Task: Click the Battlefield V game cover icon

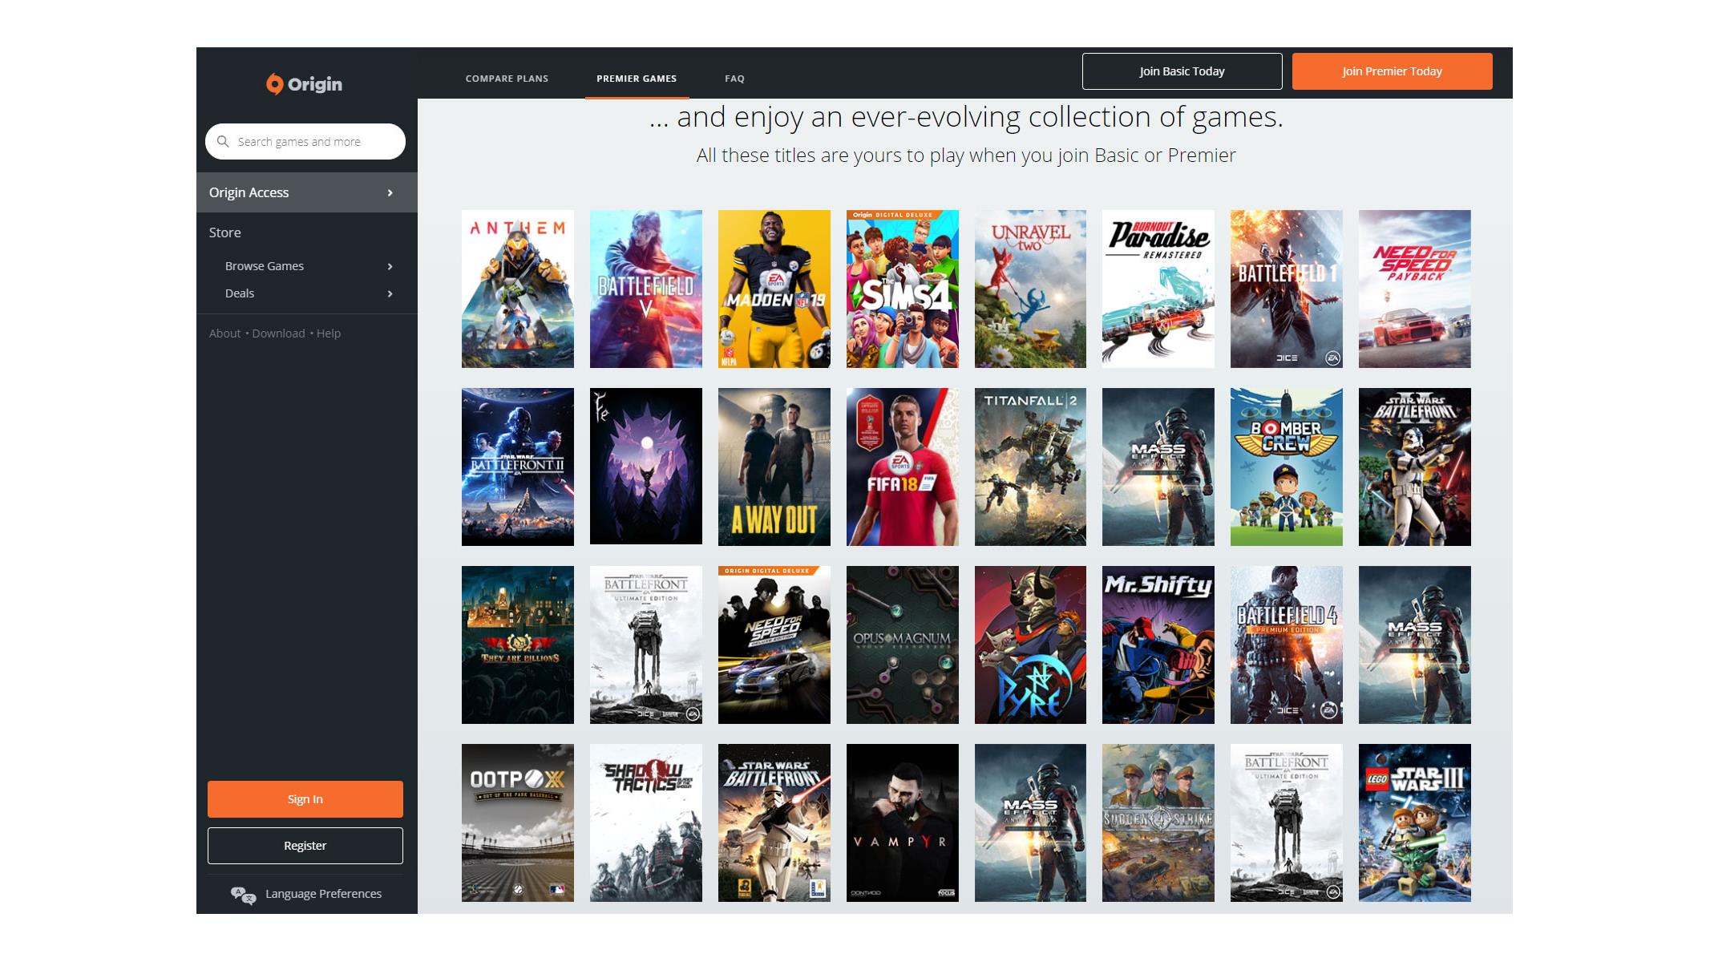Action: pyautogui.click(x=646, y=289)
